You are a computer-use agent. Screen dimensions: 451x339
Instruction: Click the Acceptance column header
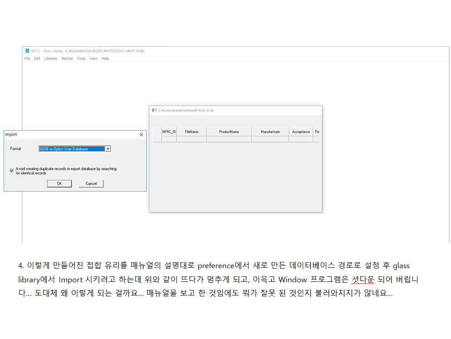[x=301, y=132]
